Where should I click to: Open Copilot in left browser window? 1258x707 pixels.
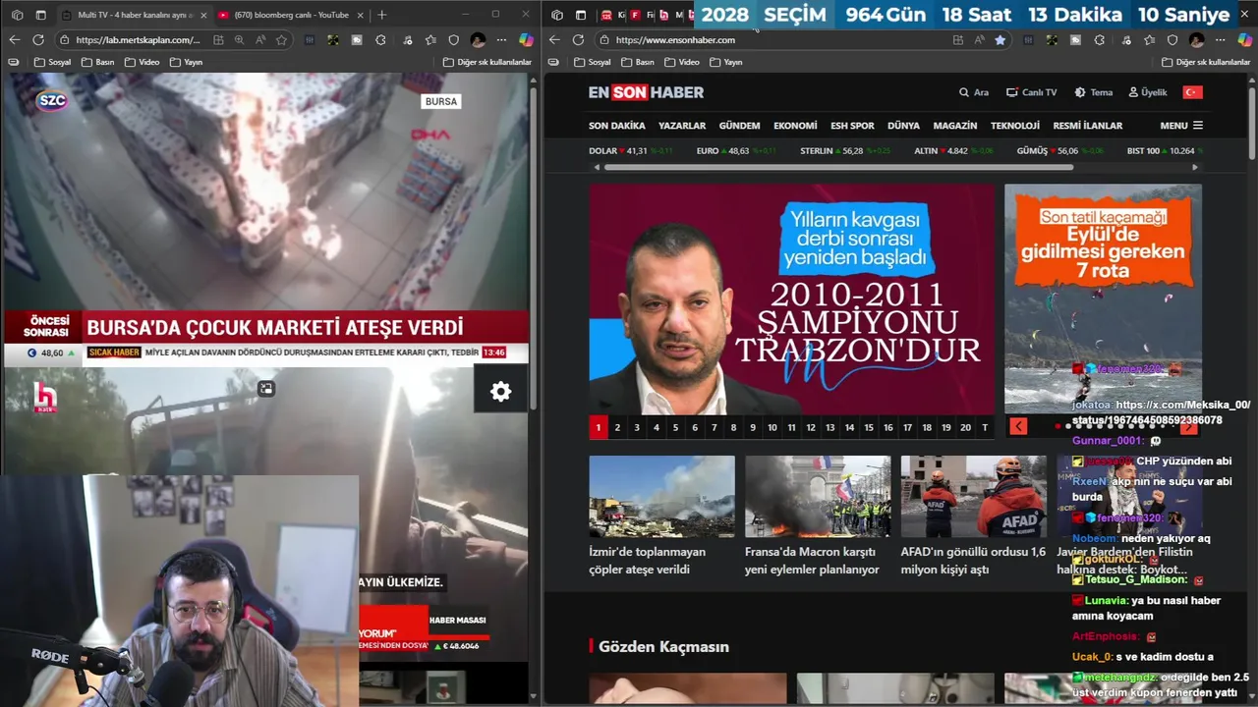pos(526,39)
